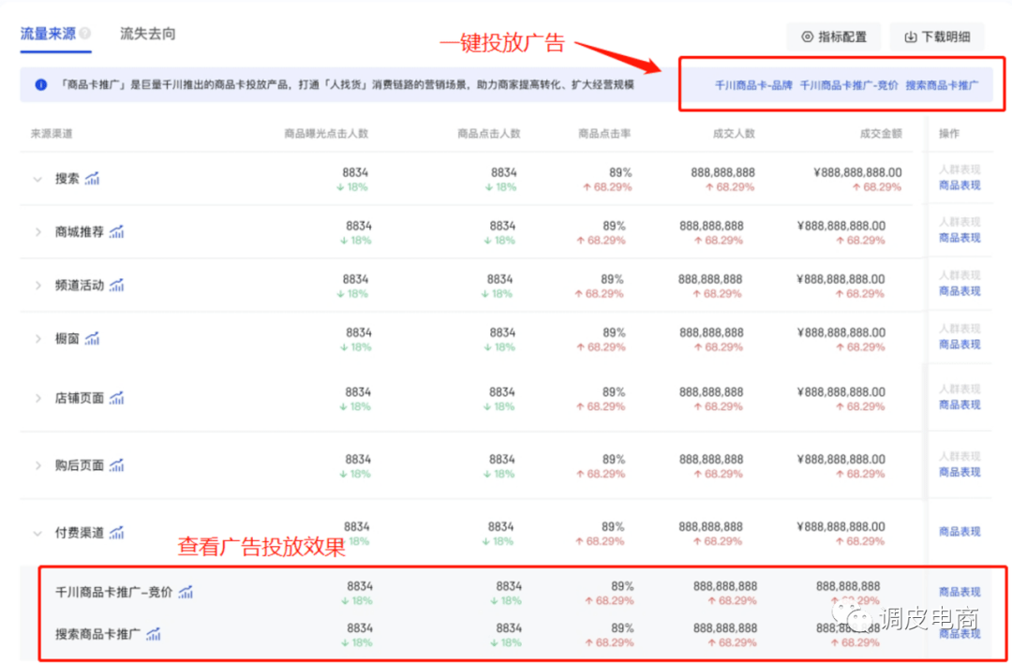Open the 指标配置 settings button
This screenshot has height=663, width=1012.
(x=833, y=37)
